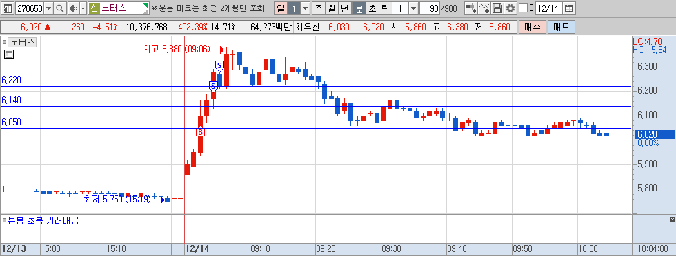Tick the D checkbox next to the date

click(523, 8)
